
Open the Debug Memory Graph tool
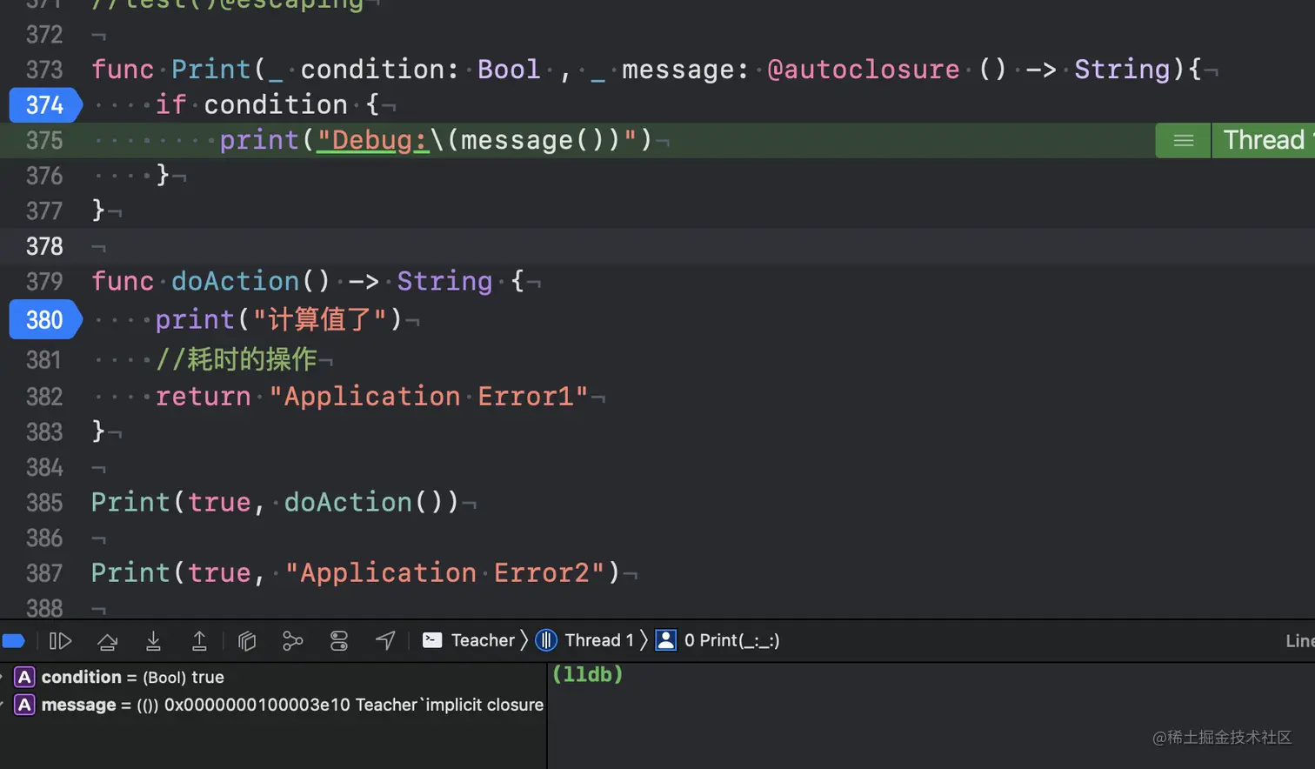(293, 641)
